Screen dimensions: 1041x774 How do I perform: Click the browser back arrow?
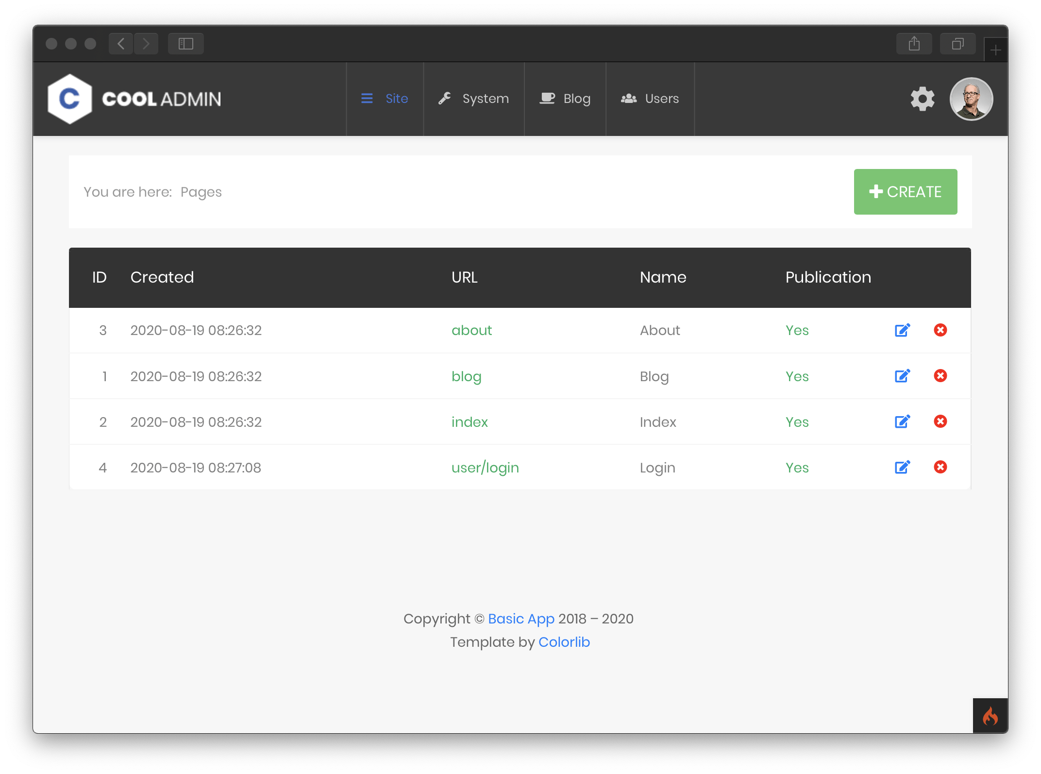coord(120,43)
